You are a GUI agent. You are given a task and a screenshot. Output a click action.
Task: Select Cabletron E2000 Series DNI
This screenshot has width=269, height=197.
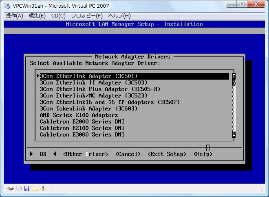click(x=134, y=121)
